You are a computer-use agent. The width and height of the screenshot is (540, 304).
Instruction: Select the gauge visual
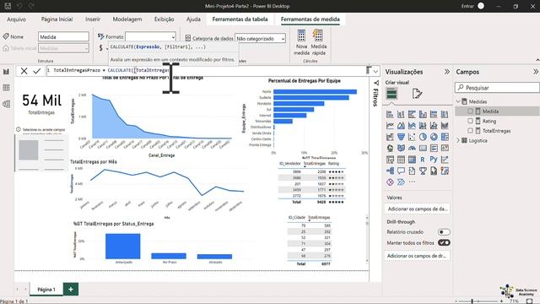point(412,149)
